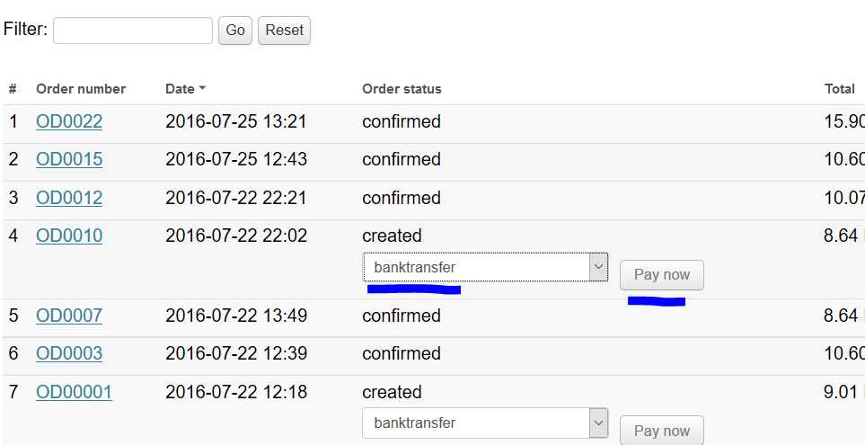The image size is (865, 445).
Task: Open order OD0010 link
Action: [69, 236]
